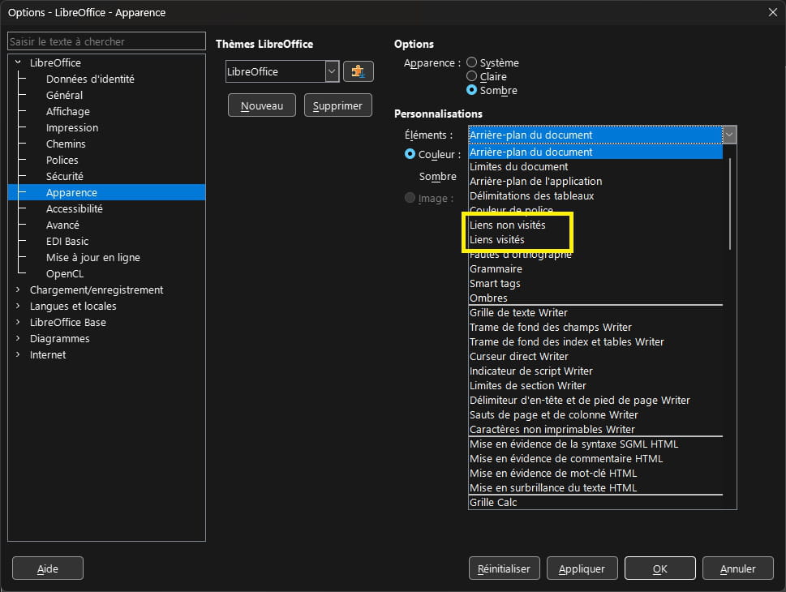
Task: Select Ombres from the elements list
Action: 595,298
